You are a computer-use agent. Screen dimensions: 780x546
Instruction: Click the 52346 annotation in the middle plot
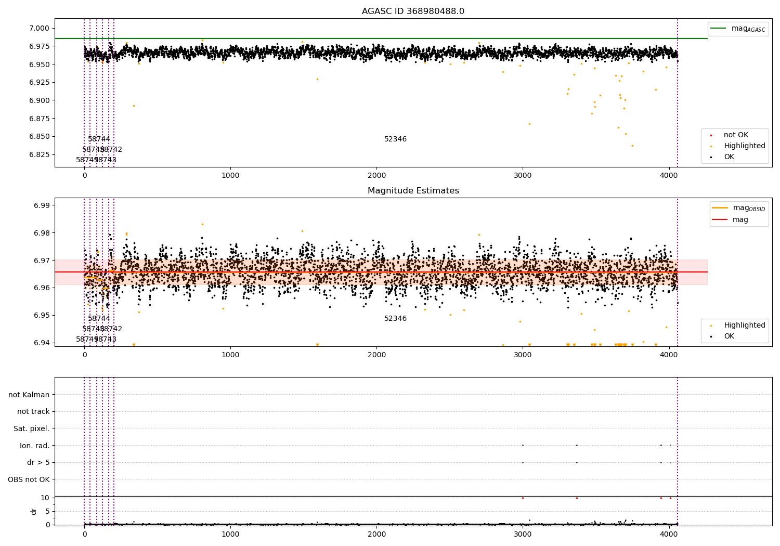(x=395, y=319)
